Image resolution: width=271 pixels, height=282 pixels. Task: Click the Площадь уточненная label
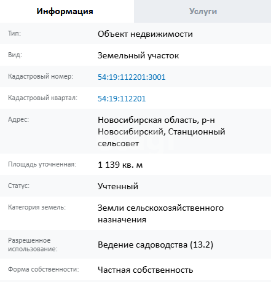click(x=42, y=164)
